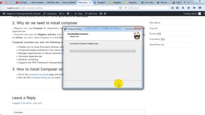Switch to the YouTube browser tab
Image resolution: width=205 pixels, height=115 pixels.
pyautogui.click(x=21, y=2)
